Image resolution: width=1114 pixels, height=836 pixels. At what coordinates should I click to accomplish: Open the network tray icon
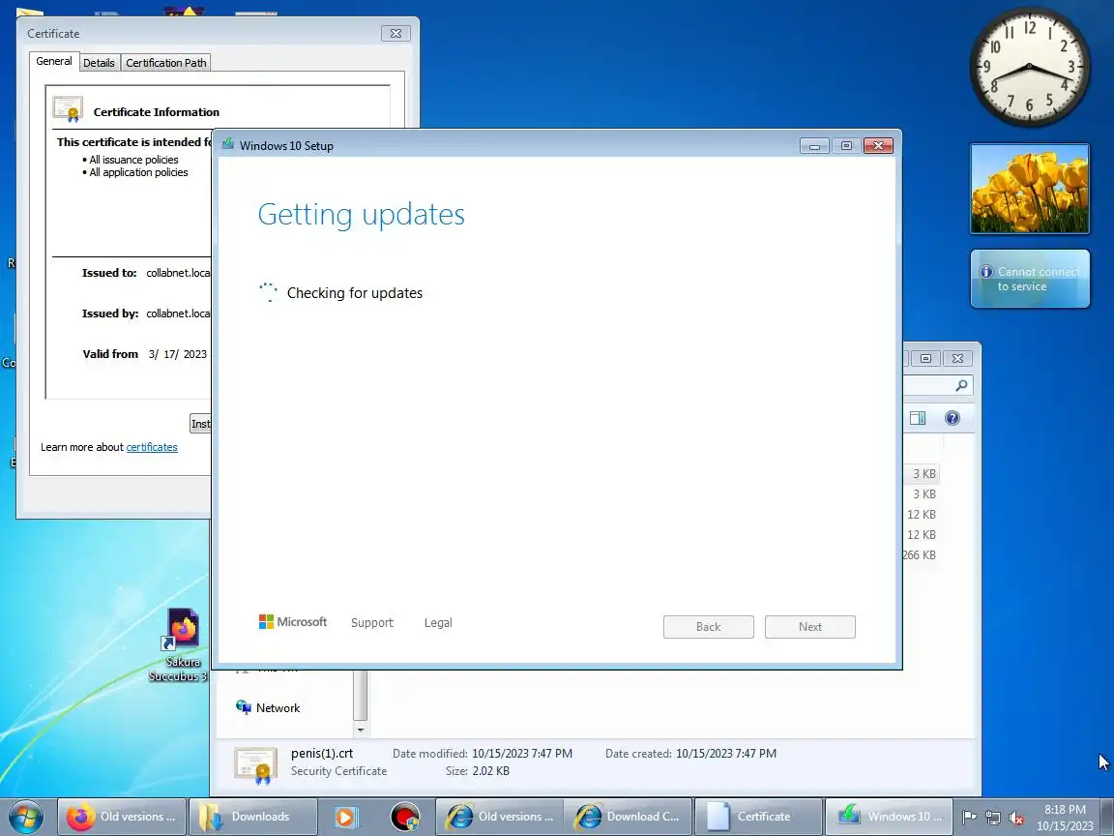pos(992,818)
